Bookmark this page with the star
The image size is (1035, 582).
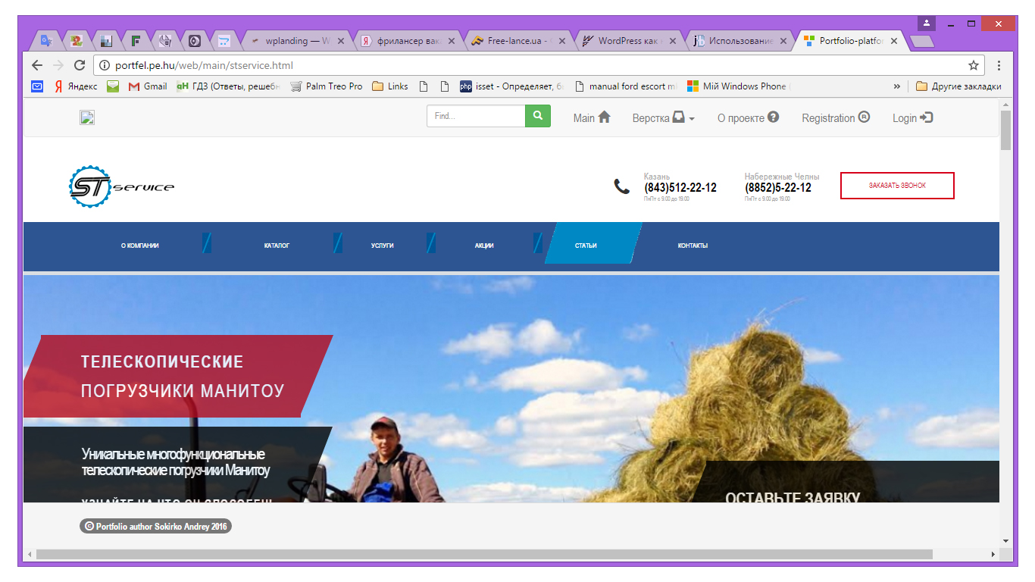(974, 66)
